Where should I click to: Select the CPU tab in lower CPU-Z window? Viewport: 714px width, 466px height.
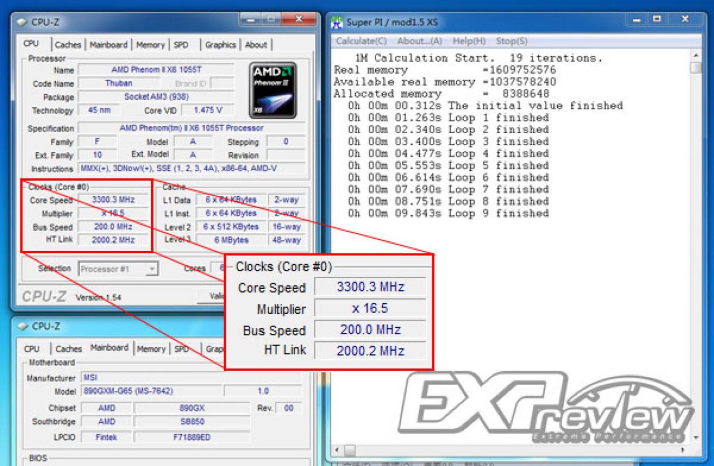coord(32,349)
